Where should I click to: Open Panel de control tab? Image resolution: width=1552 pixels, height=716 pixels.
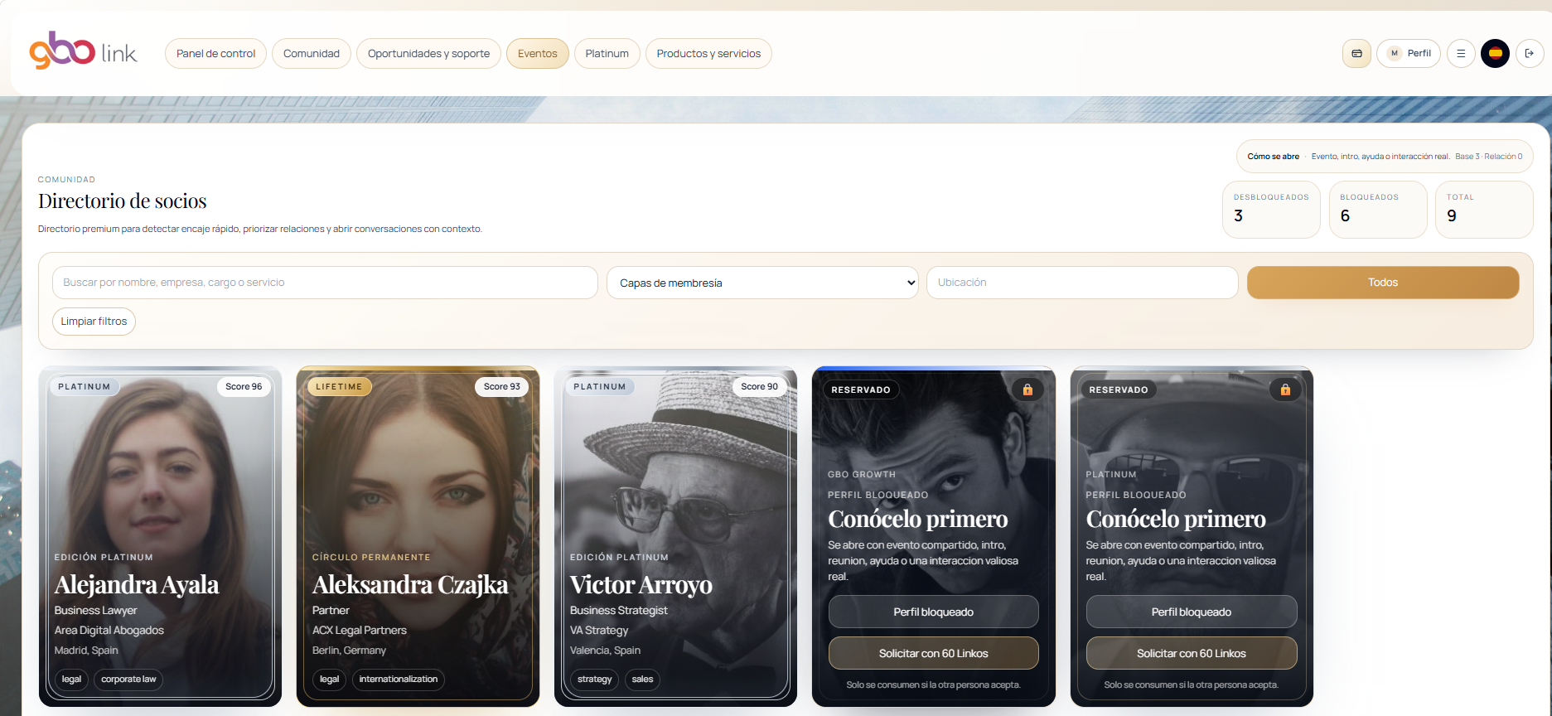[215, 53]
